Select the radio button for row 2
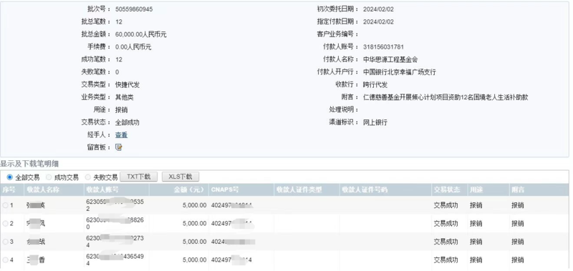 (5, 224)
